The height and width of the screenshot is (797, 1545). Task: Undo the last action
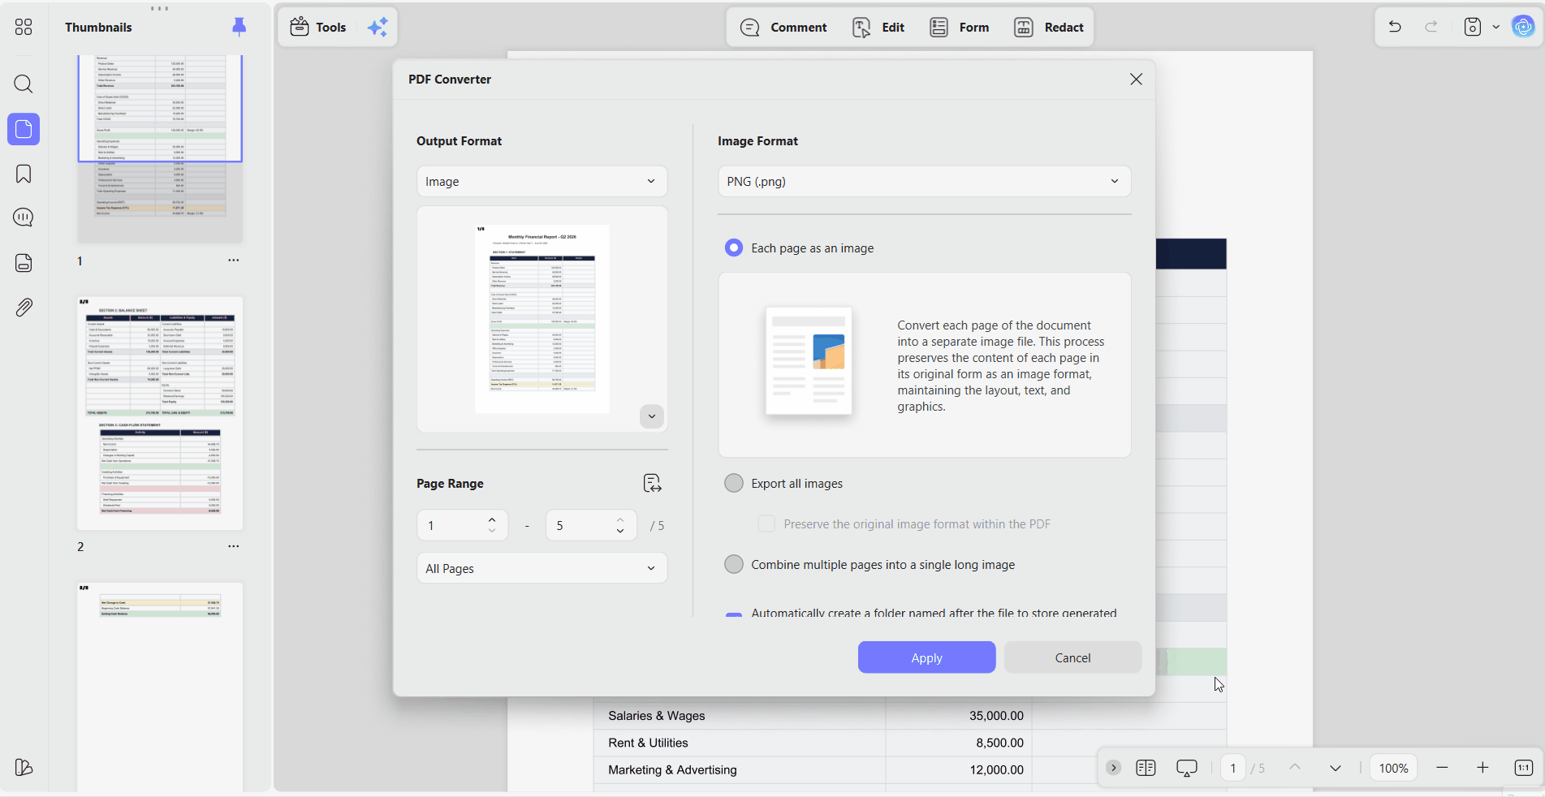pos(1395,27)
